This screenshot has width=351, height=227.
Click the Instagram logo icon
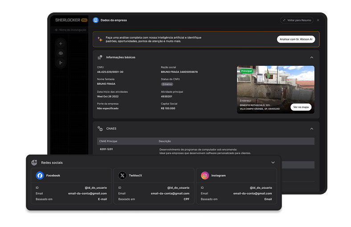pyautogui.click(x=205, y=175)
